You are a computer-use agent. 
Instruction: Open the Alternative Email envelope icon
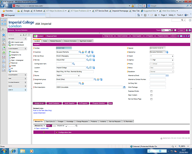point(167,75)
